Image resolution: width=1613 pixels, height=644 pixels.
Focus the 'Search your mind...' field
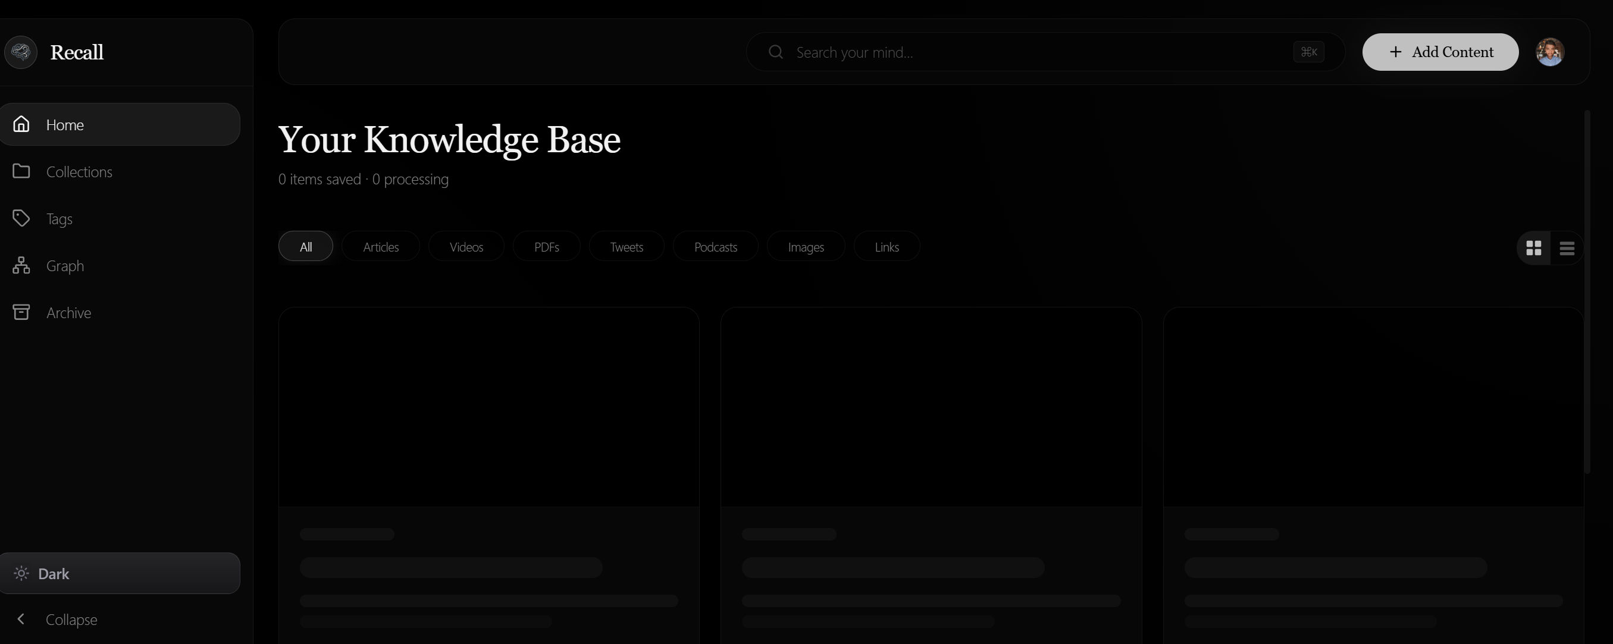[x=1045, y=52]
